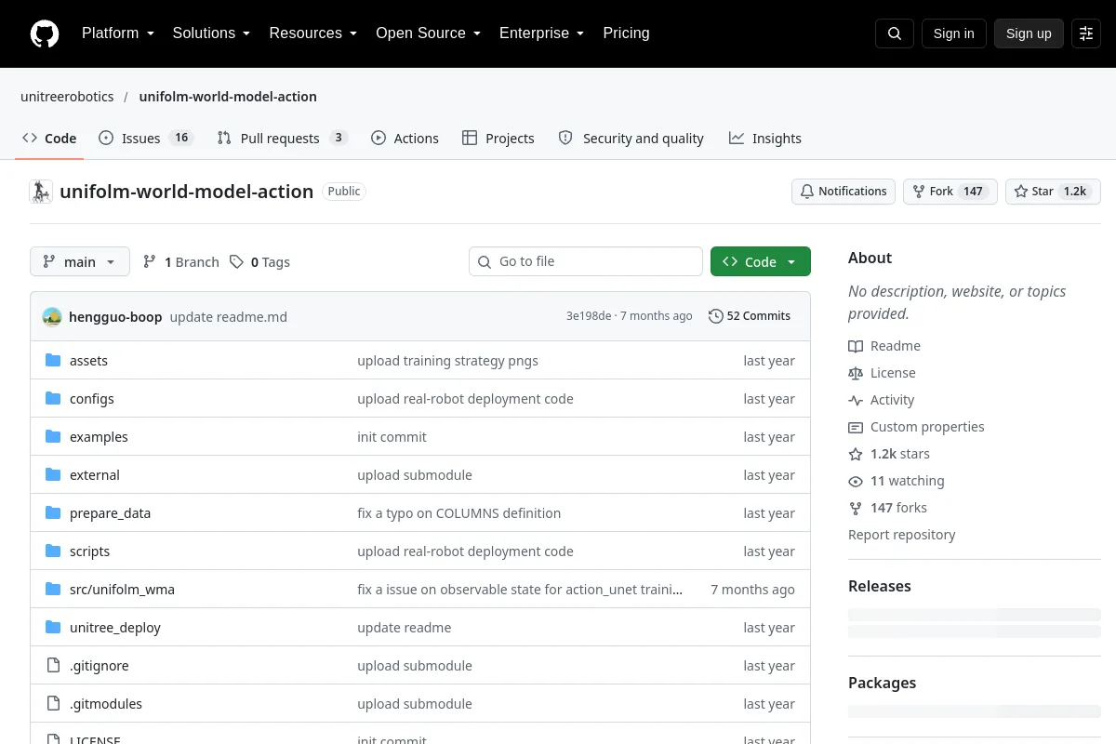The width and height of the screenshot is (1116, 744).
Task: Open the examples folder
Action: click(99, 437)
